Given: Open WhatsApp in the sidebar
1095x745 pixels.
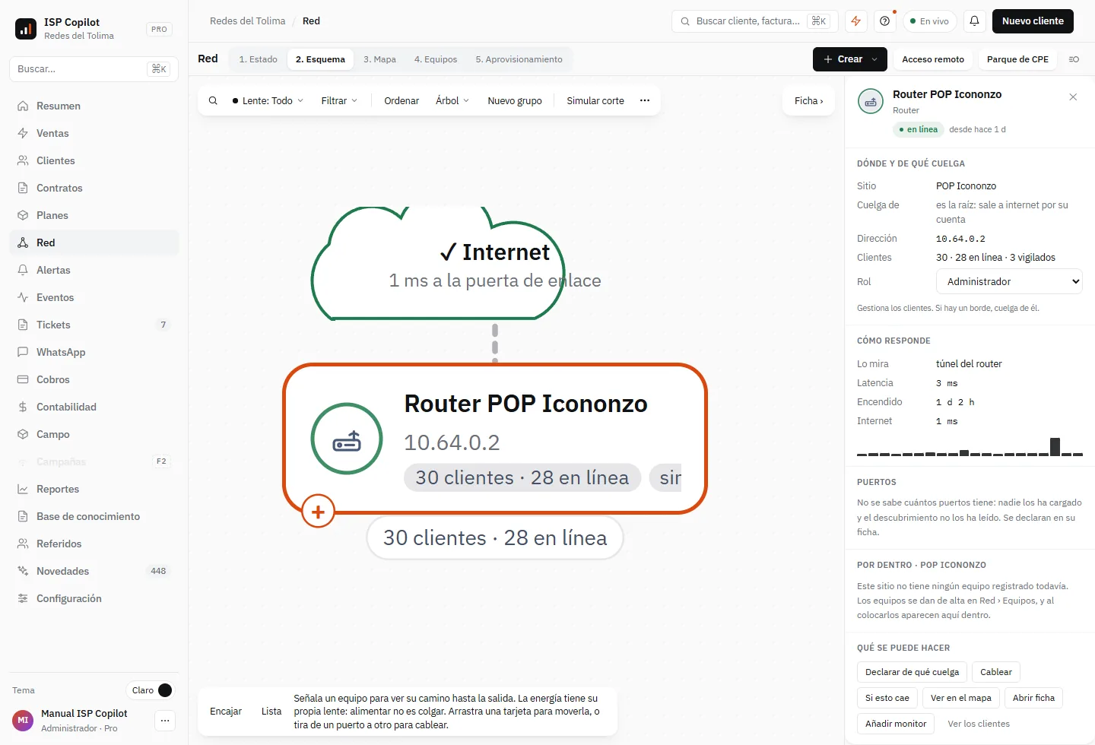Looking at the screenshot, I should tap(94, 352).
